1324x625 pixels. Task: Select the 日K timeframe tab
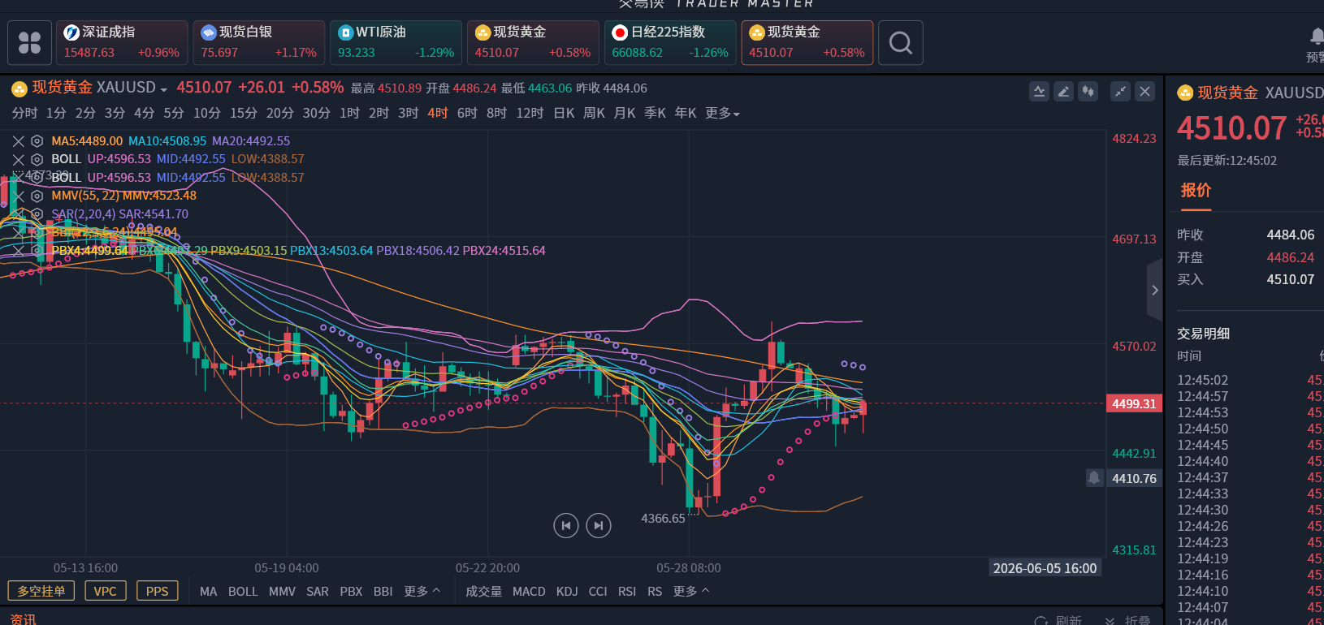pyautogui.click(x=564, y=113)
